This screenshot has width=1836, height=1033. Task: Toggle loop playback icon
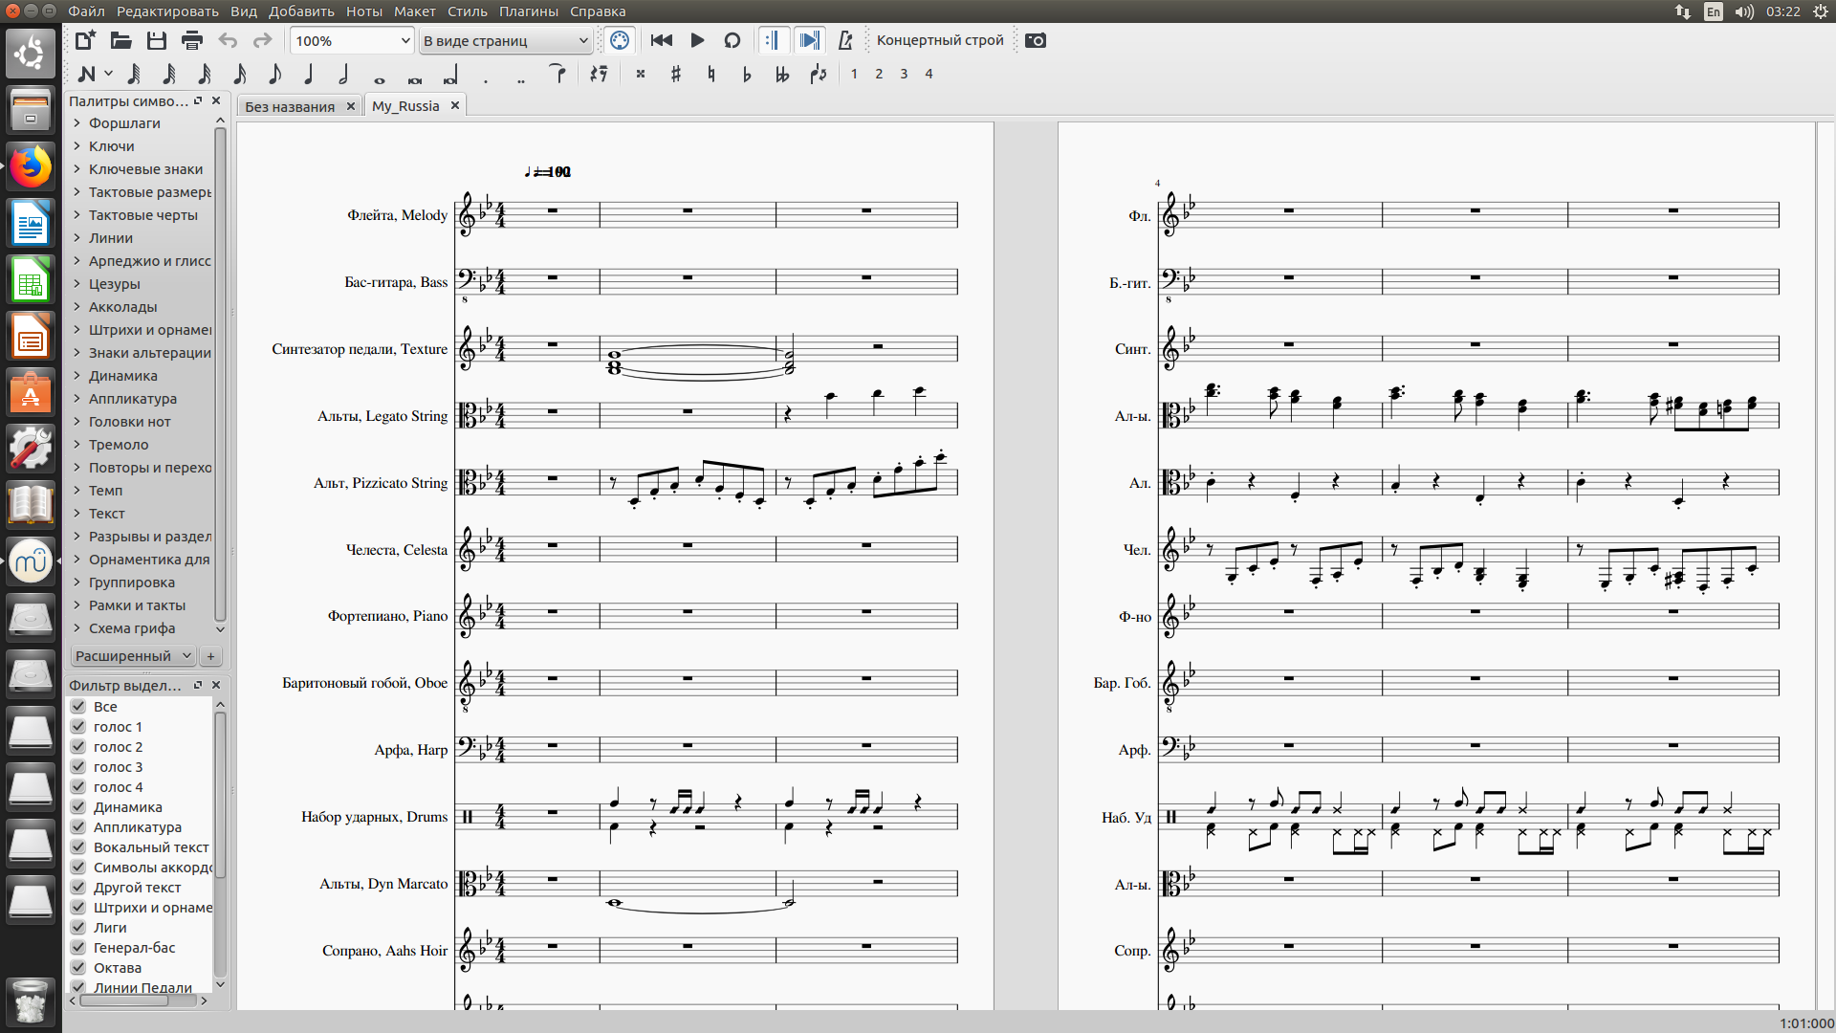732,40
